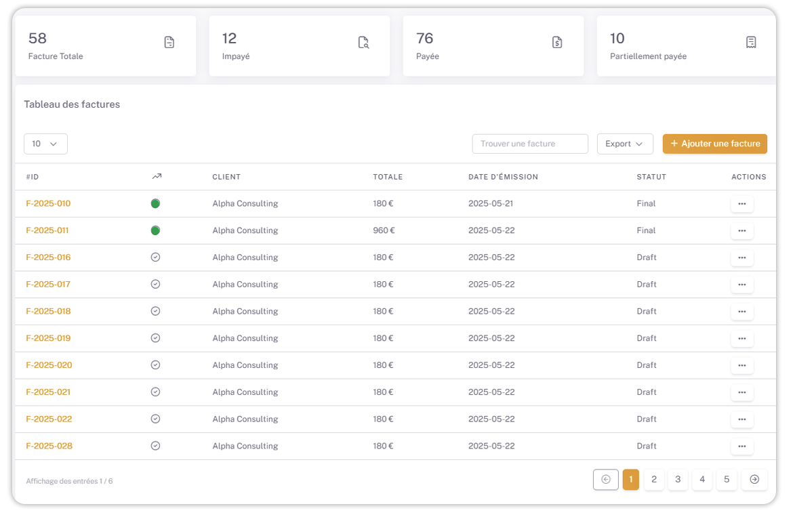Click the Impayé document search icon
Image resolution: width=793 pixels, height=521 pixels.
363,43
